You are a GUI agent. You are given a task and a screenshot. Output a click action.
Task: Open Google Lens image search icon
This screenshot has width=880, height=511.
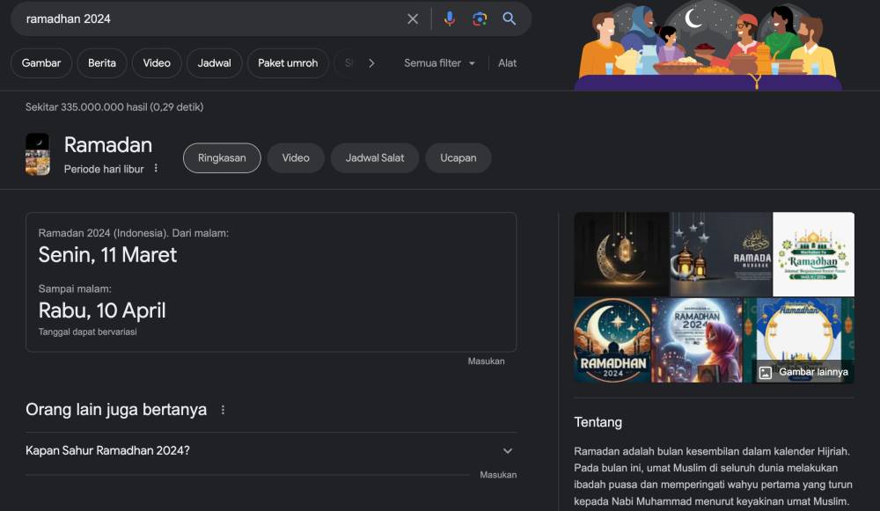[480, 19]
